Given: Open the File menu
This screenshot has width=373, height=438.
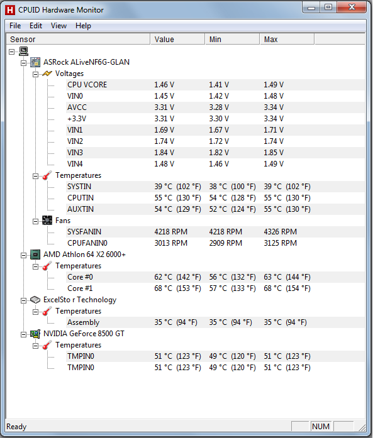Looking at the screenshot, I should (x=15, y=26).
